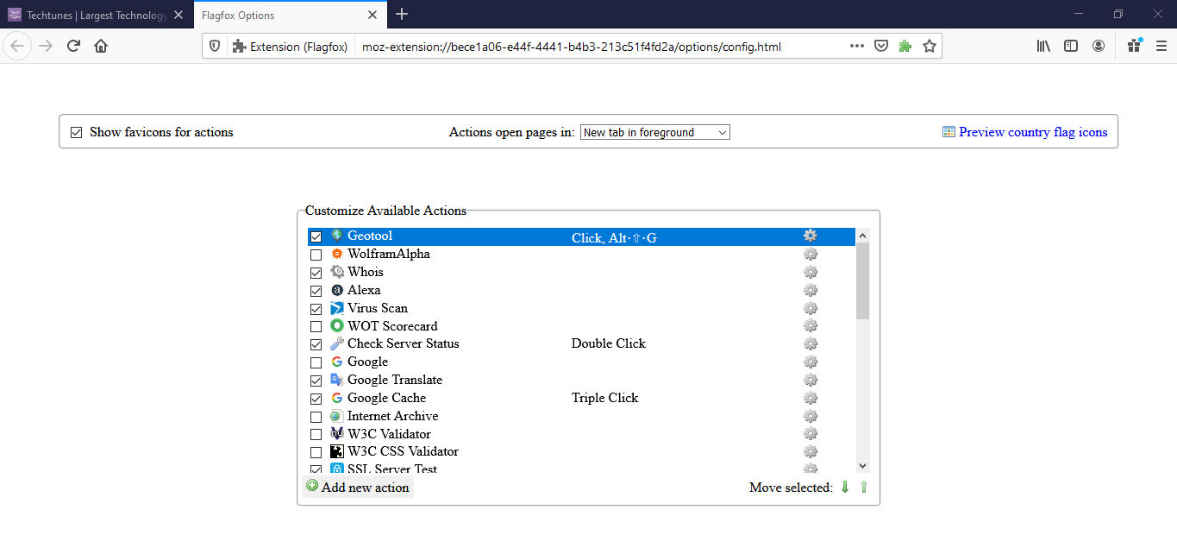This screenshot has width=1177, height=554.
Task: Move selected action up with green arrow
Action: click(x=864, y=488)
